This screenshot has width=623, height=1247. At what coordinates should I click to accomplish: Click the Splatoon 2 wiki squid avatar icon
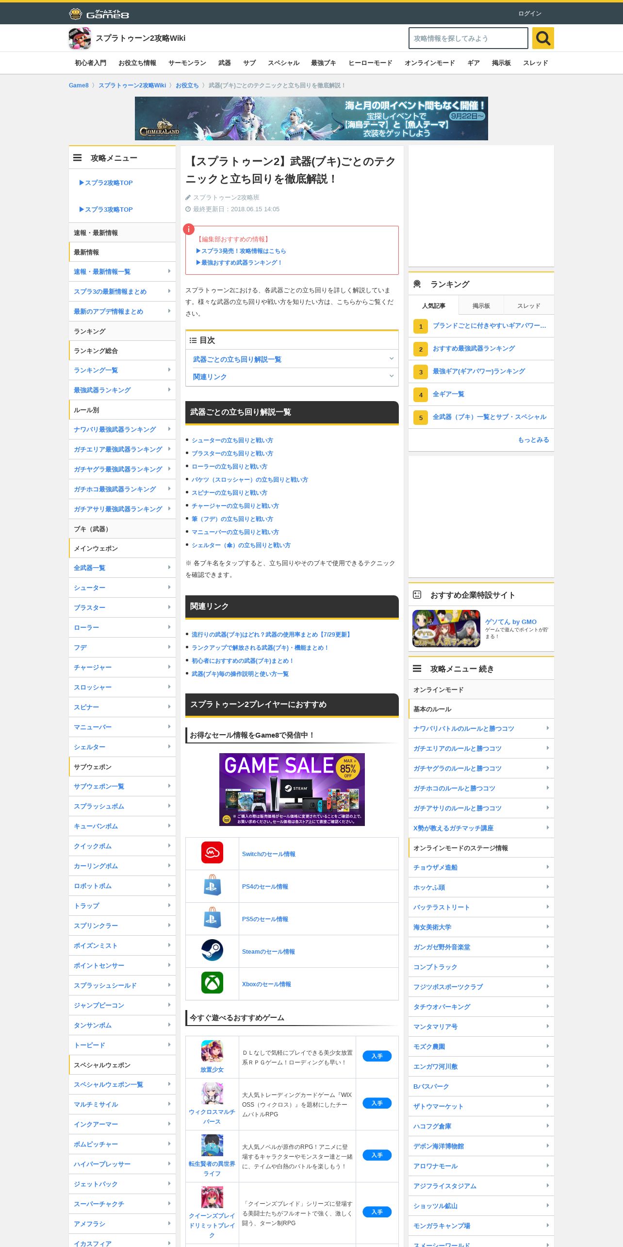pyautogui.click(x=80, y=38)
